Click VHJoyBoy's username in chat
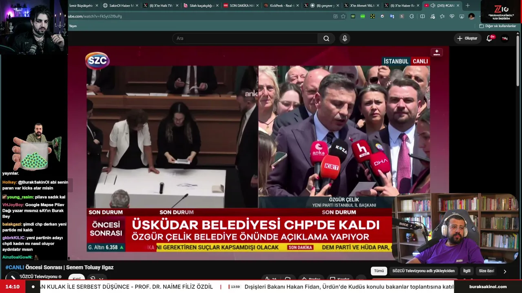 click(13, 205)
